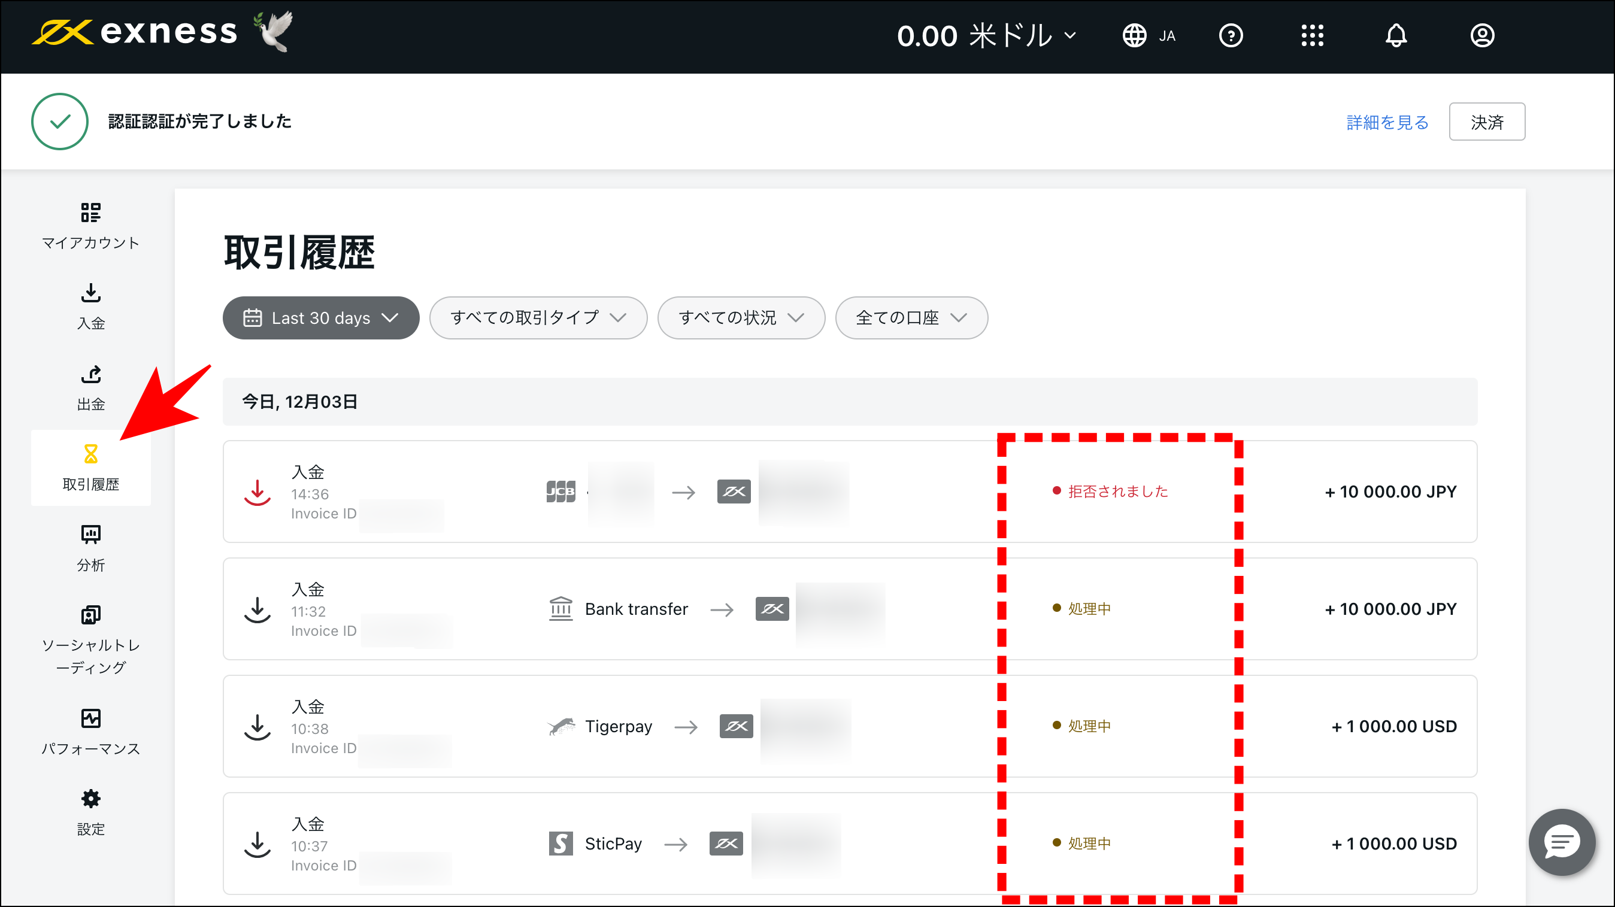Click the 設定 settings gear icon

(91, 799)
